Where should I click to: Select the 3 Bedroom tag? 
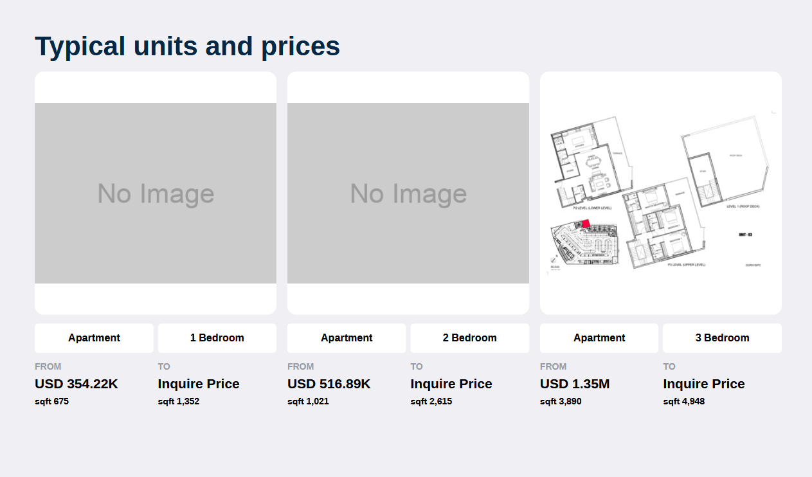pos(723,338)
